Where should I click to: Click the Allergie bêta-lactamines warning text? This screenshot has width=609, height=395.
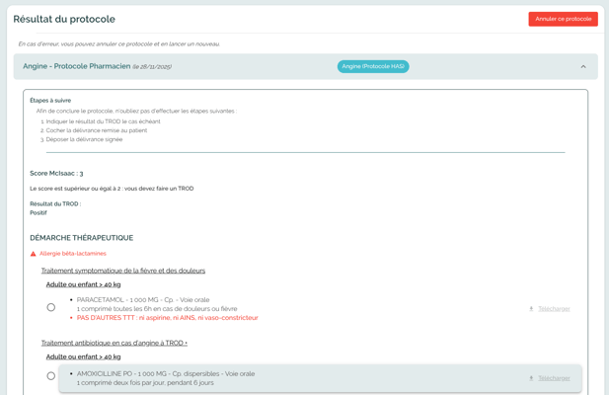[73, 254]
